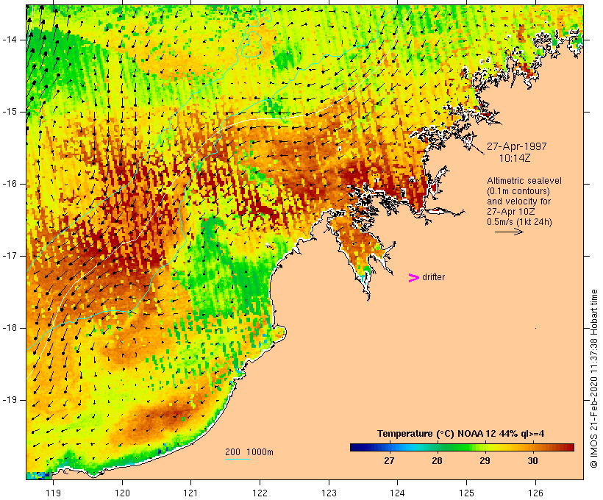This screenshot has height=500, width=603.
Task: Click the 'Altimetric sealevel' caption line
Action: pyautogui.click(x=524, y=181)
